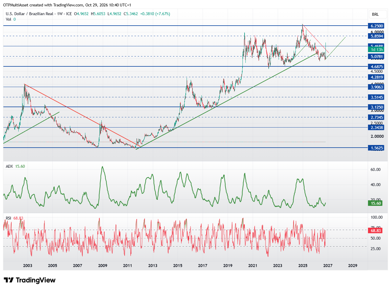Image resolution: width=391 pixels, height=290 pixels.
Task: Click the close price C5.3462 value
Action: 131,14
